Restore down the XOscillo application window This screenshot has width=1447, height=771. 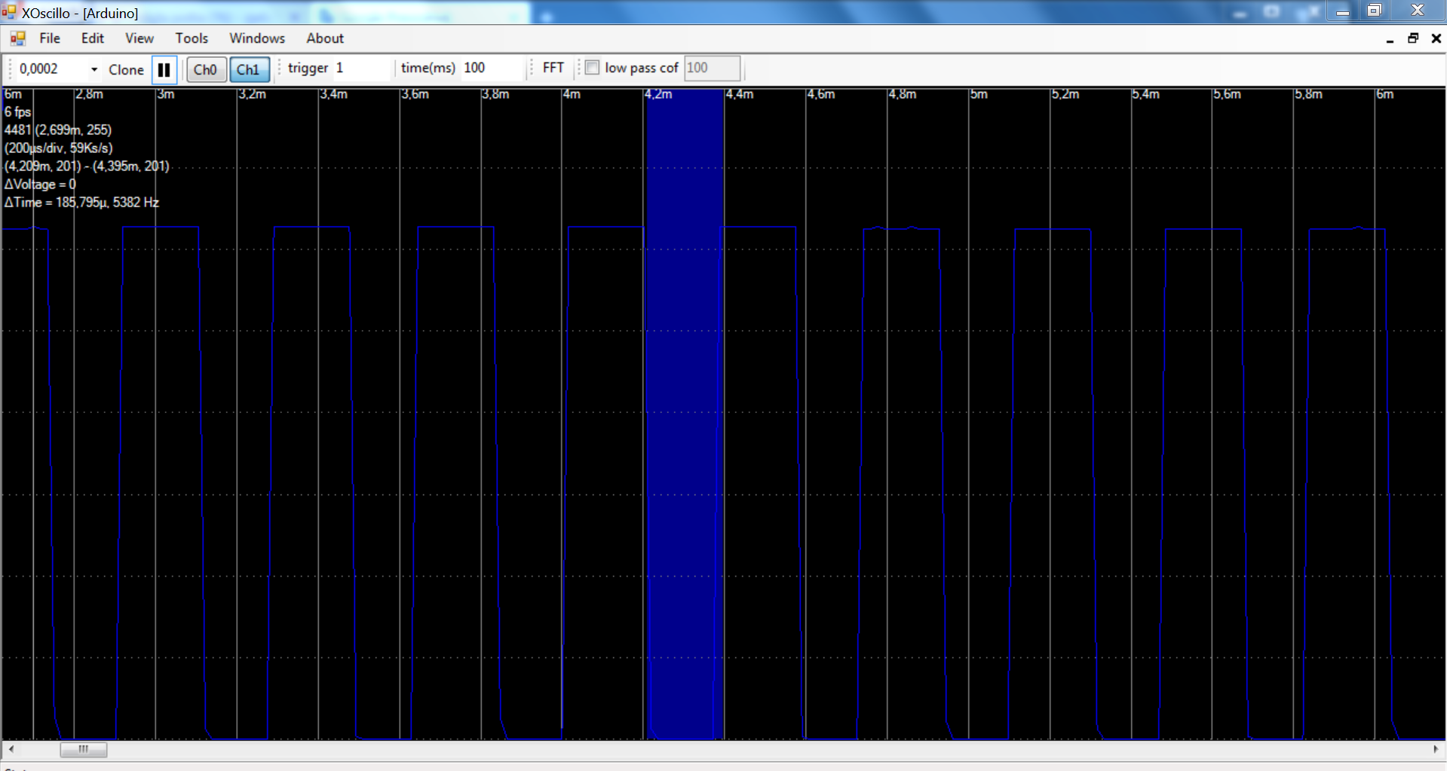pos(1375,11)
